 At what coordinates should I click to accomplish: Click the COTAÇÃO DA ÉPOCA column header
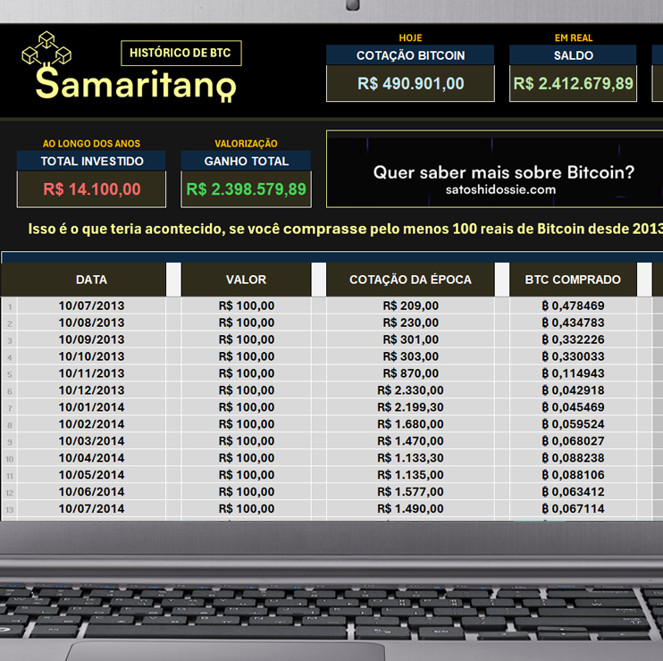pyautogui.click(x=410, y=280)
